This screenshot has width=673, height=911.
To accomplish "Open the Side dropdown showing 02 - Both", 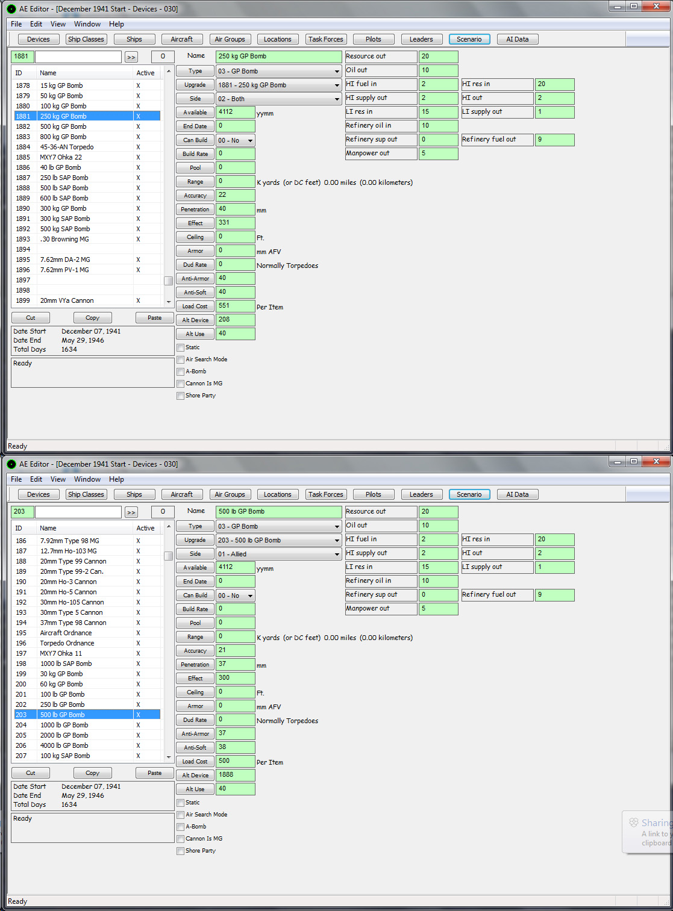I will [x=279, y=99].
